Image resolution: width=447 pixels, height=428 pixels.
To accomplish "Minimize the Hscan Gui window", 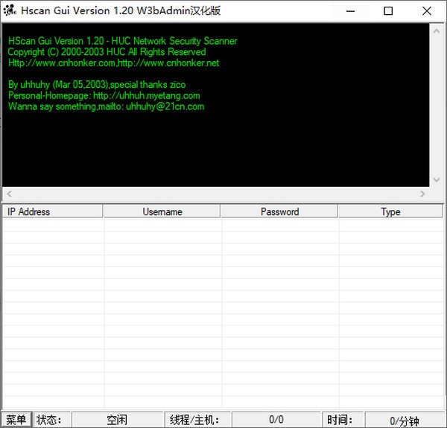I will [351, 11].
